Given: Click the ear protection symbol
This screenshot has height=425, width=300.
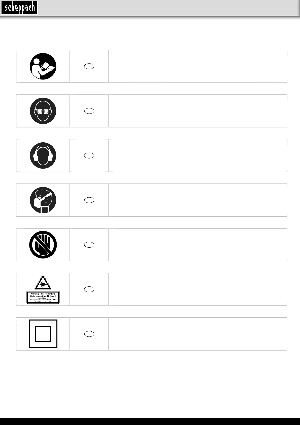Looking at the screenshot, I should 43,155.
